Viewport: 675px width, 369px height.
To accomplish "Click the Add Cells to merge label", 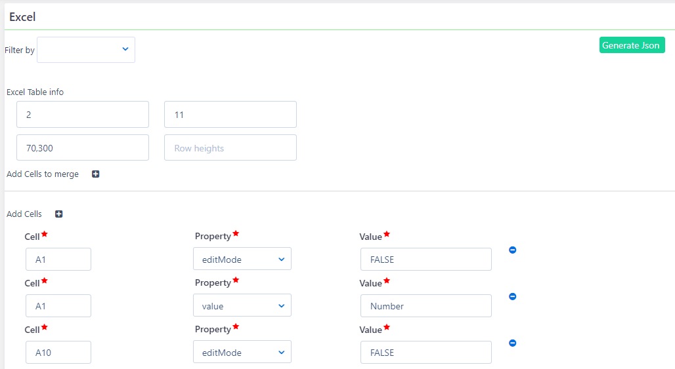I will (43, 174).
